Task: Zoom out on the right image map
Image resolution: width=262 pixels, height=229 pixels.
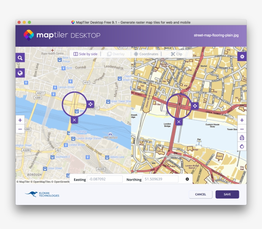Action: [x=242, y=129]
